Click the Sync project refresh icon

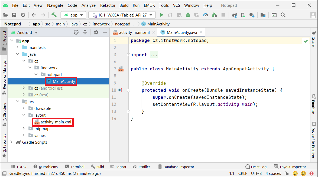[x=23, y=15]
